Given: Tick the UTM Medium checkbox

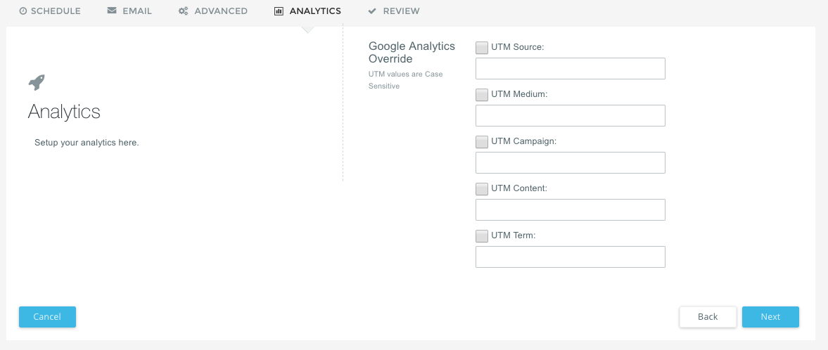Looking at the screenshot, I should click(482, 94).
